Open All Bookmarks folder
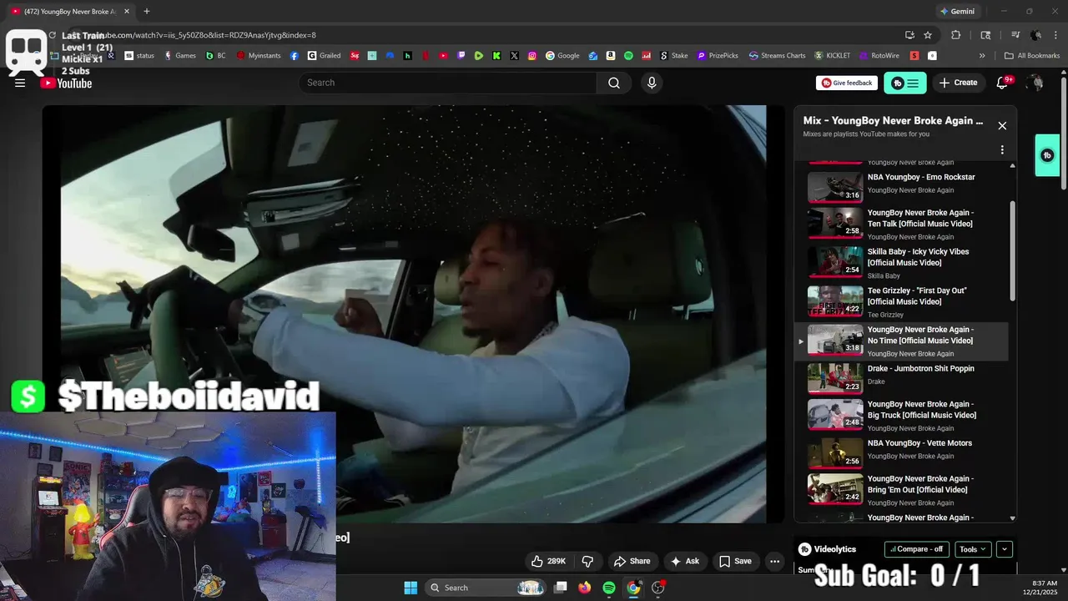The width and height of the screenshot is (1068, 601). click(x=1032, y=56)
